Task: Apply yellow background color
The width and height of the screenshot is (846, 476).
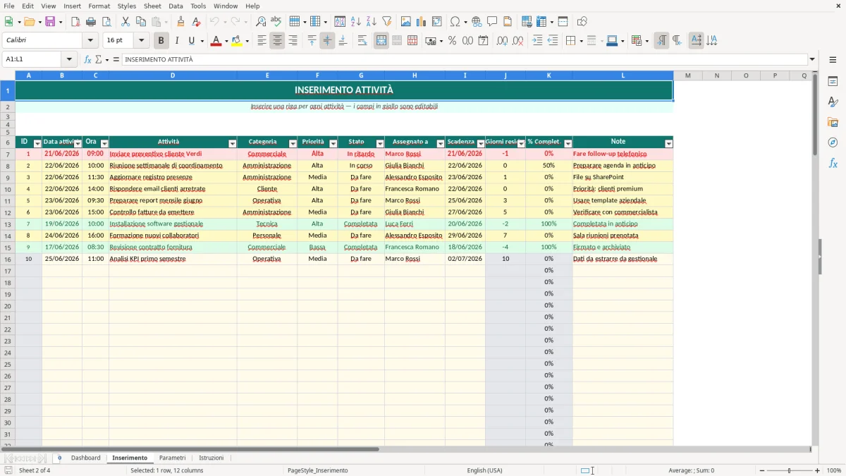Action: [236, 41]
